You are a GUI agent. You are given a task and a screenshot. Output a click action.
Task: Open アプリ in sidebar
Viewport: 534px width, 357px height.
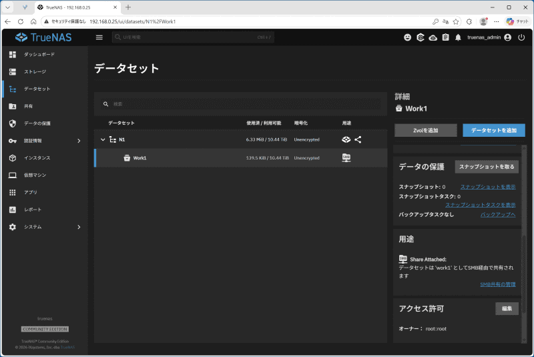click(x=45, y=192)
